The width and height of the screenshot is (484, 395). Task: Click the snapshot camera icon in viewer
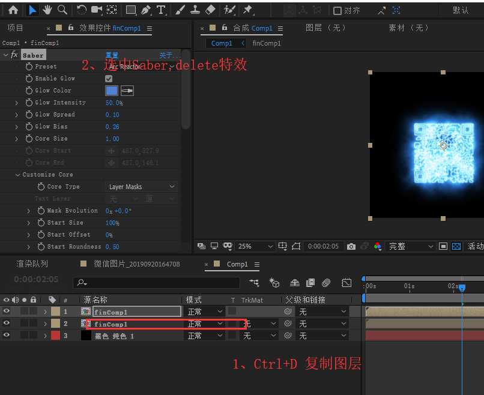351,247
